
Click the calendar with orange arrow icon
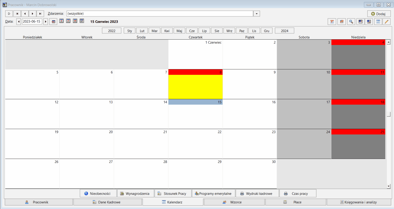pyautogui.click(x=342, y=21)
